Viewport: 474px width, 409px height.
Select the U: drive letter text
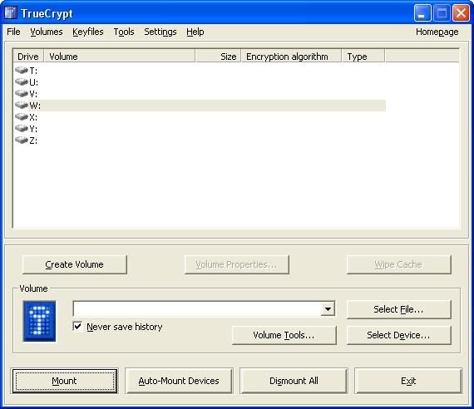[x=33, y=82]
